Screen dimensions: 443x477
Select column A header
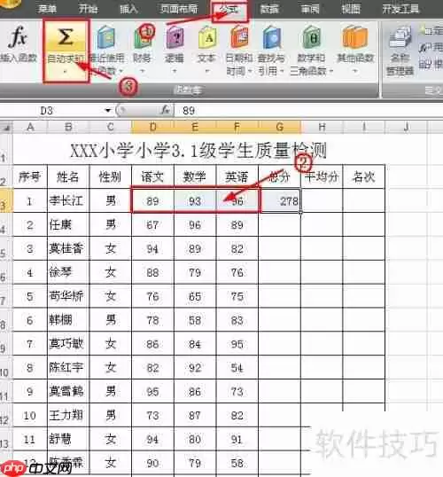point(30,127)
